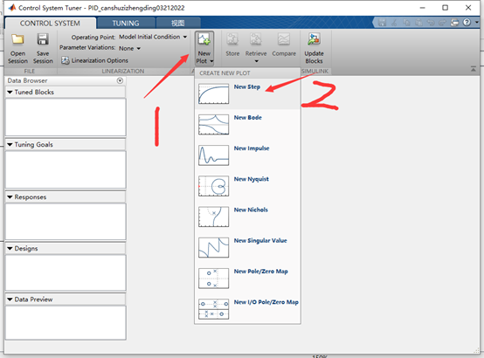Open the quick access toolbar dropdown arrow
Viewport: 484px width, 358px height.
coord(477,22)
